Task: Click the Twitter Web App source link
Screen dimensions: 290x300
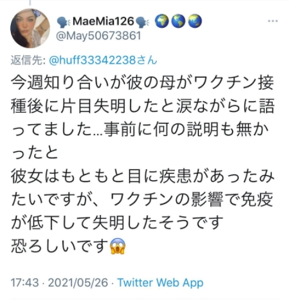Action: click(160, 283)
